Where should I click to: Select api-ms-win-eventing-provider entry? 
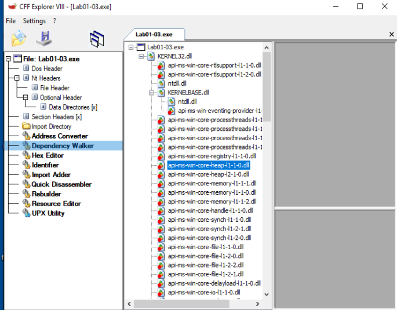[x=220, y=111]
